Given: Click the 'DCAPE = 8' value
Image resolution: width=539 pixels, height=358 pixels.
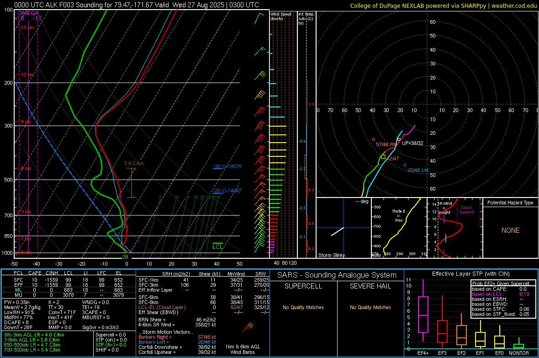Looking at the screenshot, I should [16, 322].
